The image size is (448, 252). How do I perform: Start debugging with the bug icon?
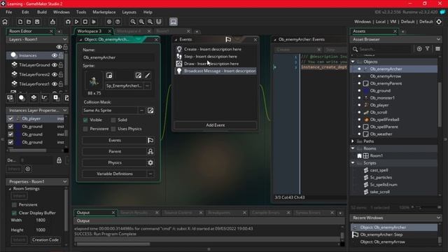(x=68, y=22)
